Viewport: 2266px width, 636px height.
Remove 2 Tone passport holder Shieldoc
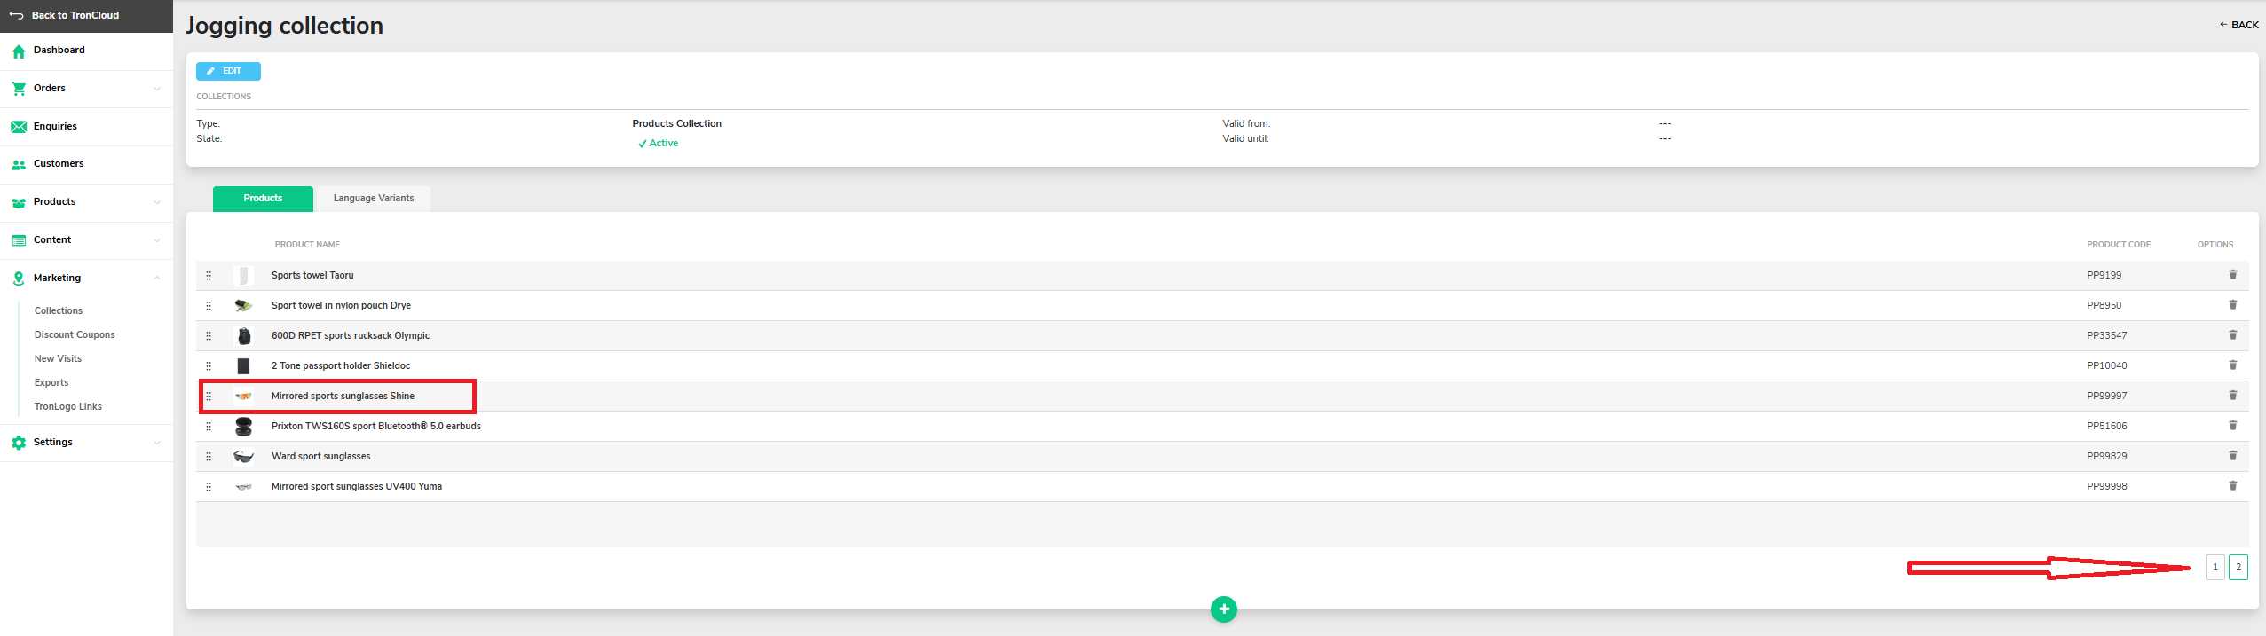2232,365
